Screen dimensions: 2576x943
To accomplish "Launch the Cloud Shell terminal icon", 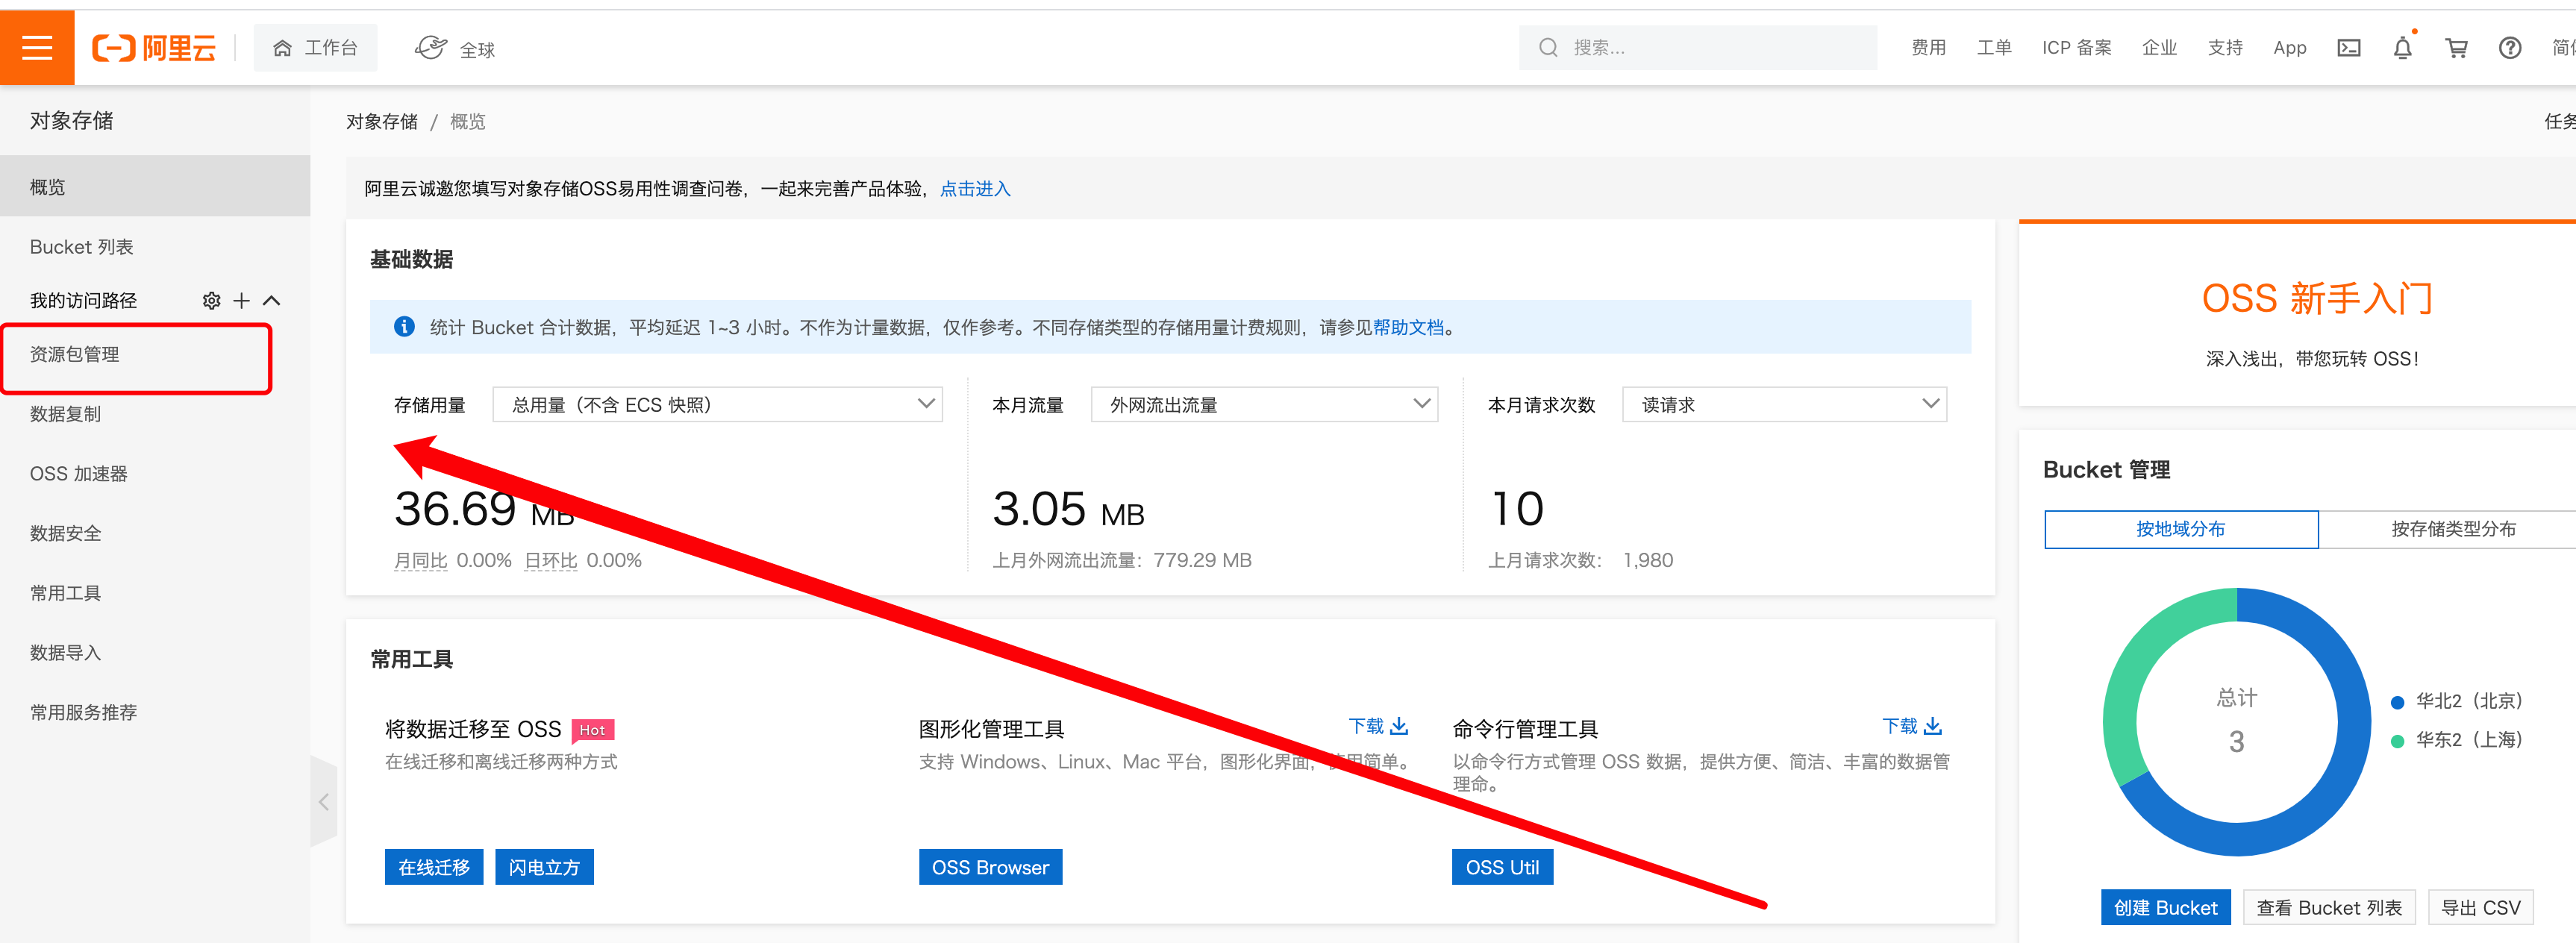I will [x=2349, y=48].
